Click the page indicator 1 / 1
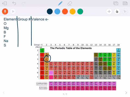This screenshot has height=97, width=130. click(65, 94)
